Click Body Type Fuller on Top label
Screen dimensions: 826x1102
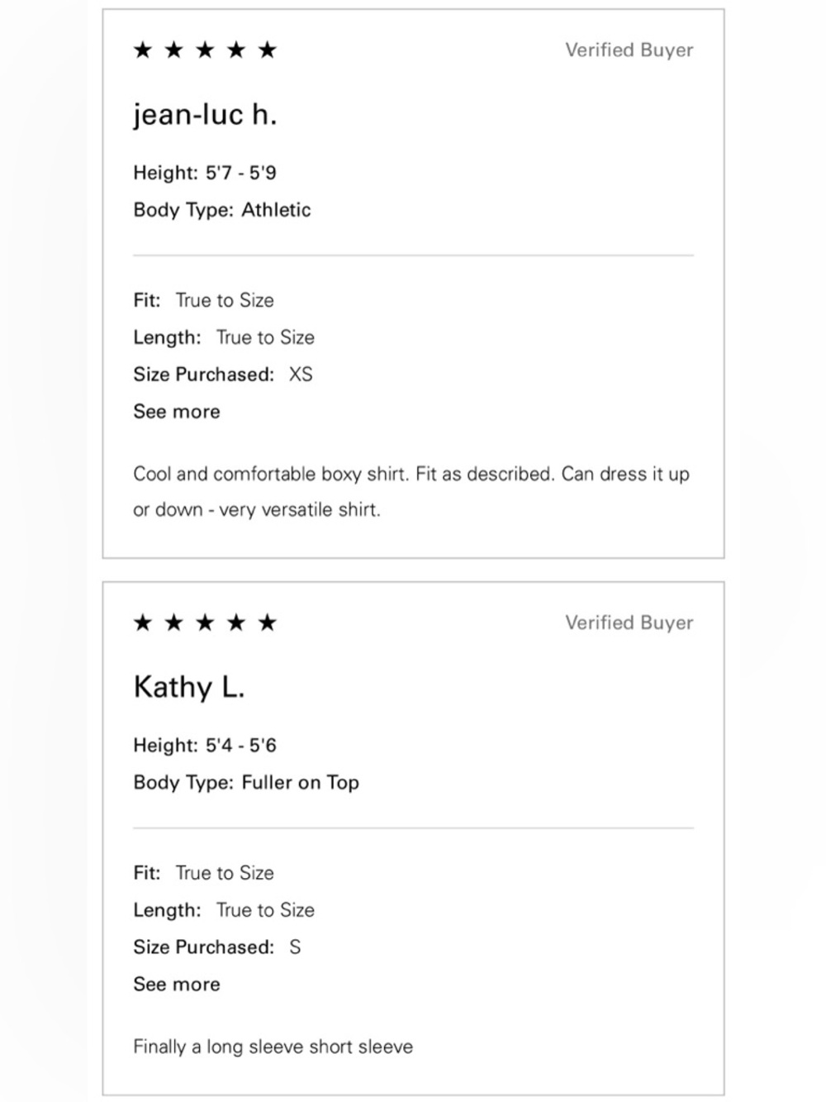246,783
